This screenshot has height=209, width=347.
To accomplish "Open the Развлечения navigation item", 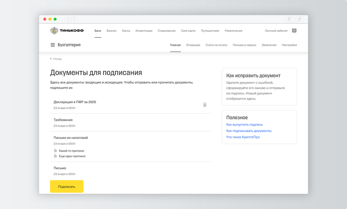I will (233, 31).
